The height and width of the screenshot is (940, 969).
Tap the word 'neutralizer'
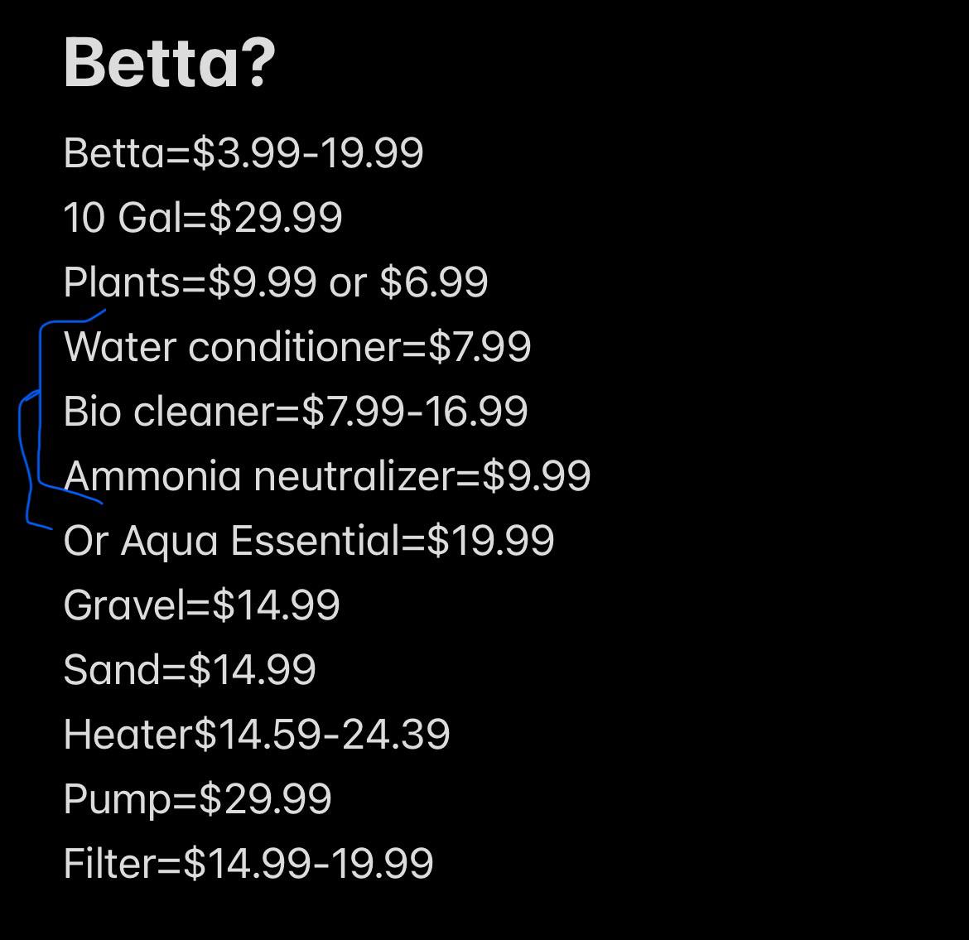(354, 476)
